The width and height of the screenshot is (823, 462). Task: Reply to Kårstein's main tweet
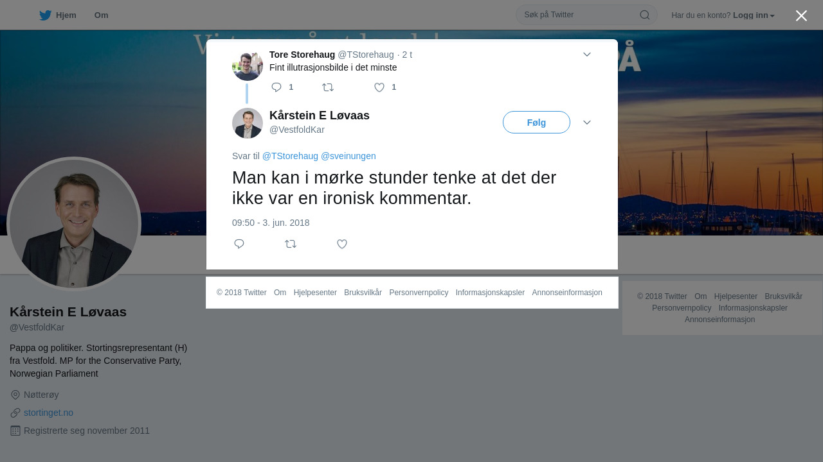(x=239, y=244)
